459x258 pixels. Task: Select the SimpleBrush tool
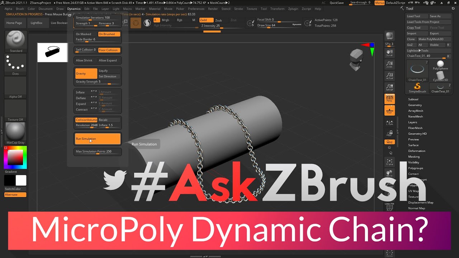point(417,88)
